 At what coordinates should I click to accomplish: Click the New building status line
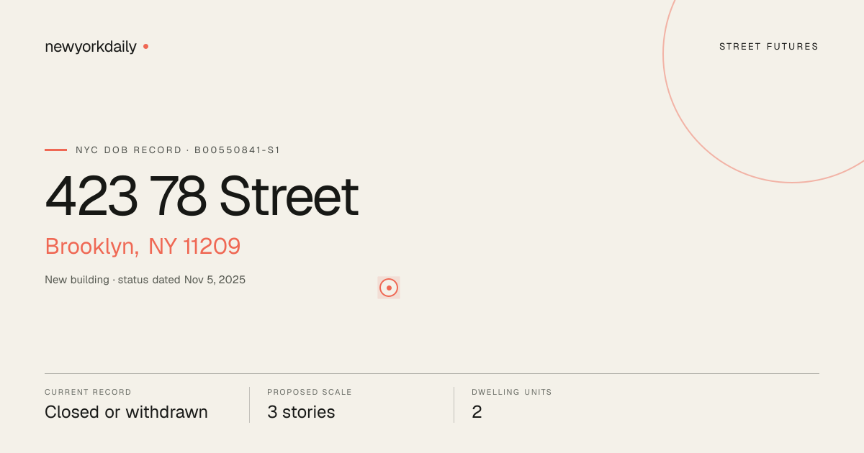click(x=145, y=280)
